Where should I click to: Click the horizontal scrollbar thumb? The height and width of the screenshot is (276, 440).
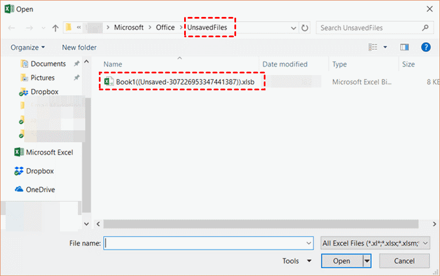[x=261, y=224]
